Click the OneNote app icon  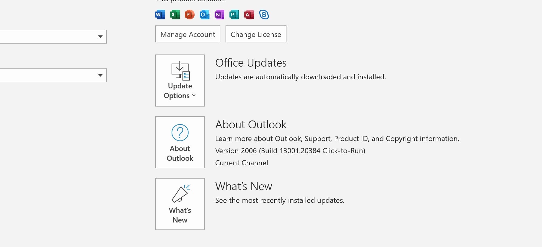tap(219, 15)
